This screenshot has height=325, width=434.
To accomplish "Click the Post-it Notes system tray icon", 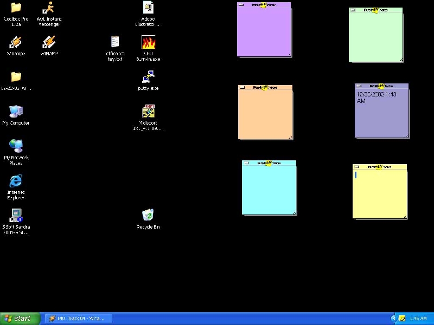I will 402,318.
